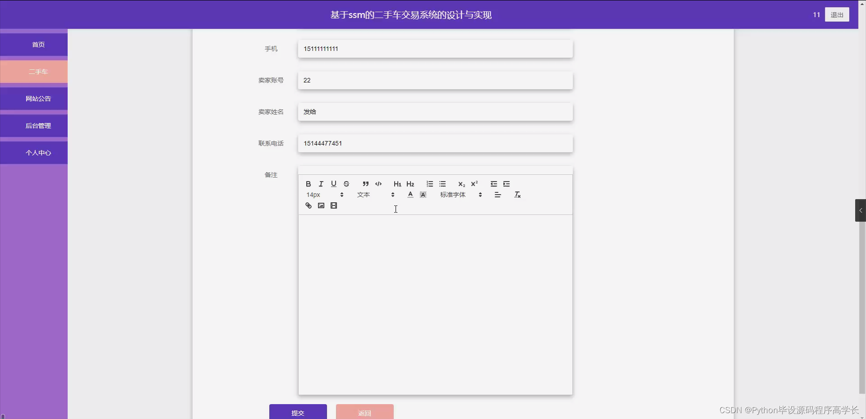Insert an image into the 备注 editor

[x=321, y=205]
